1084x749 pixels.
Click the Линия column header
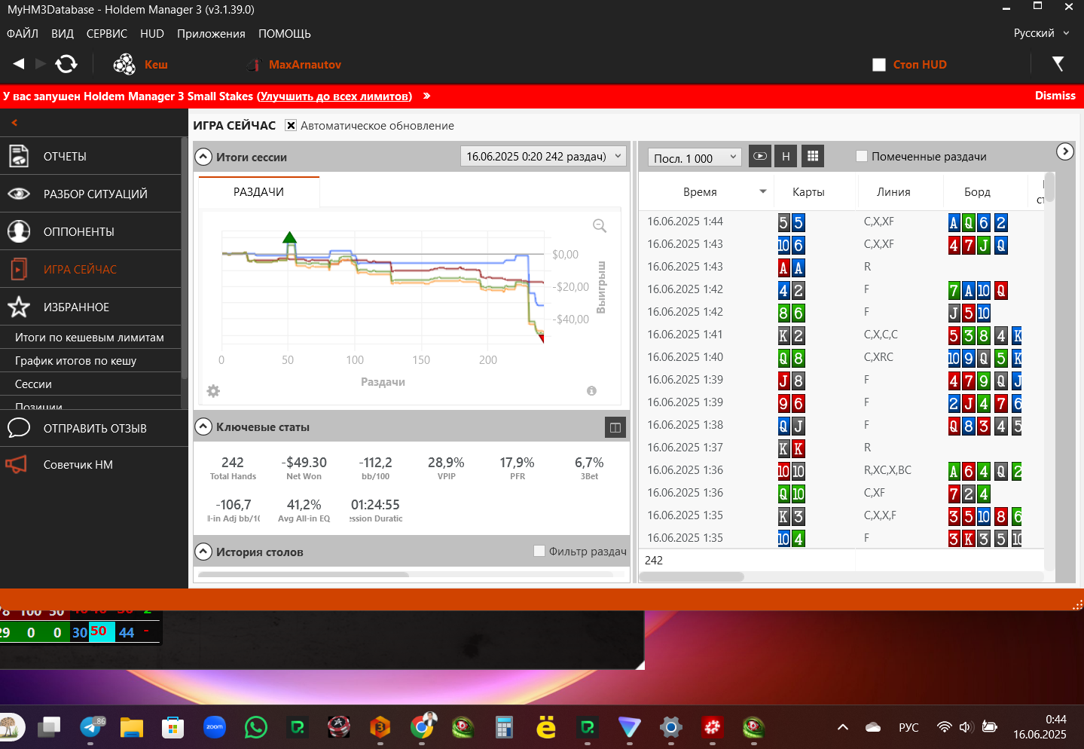(893, 192)
